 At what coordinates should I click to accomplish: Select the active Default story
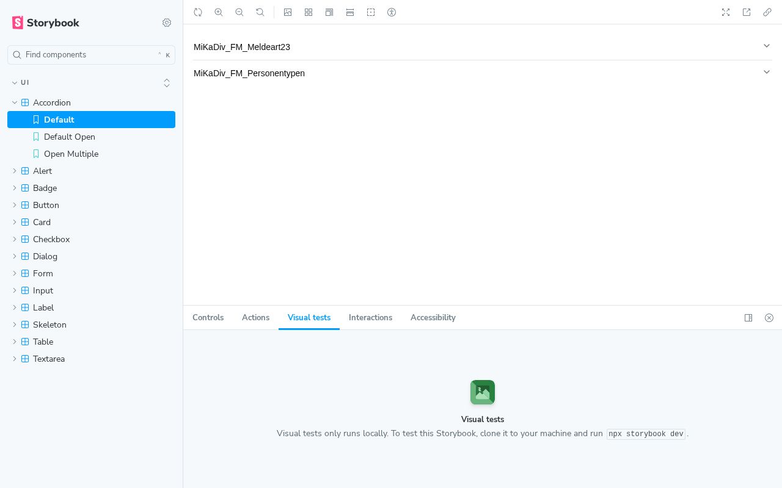click(x=91, y=120)
